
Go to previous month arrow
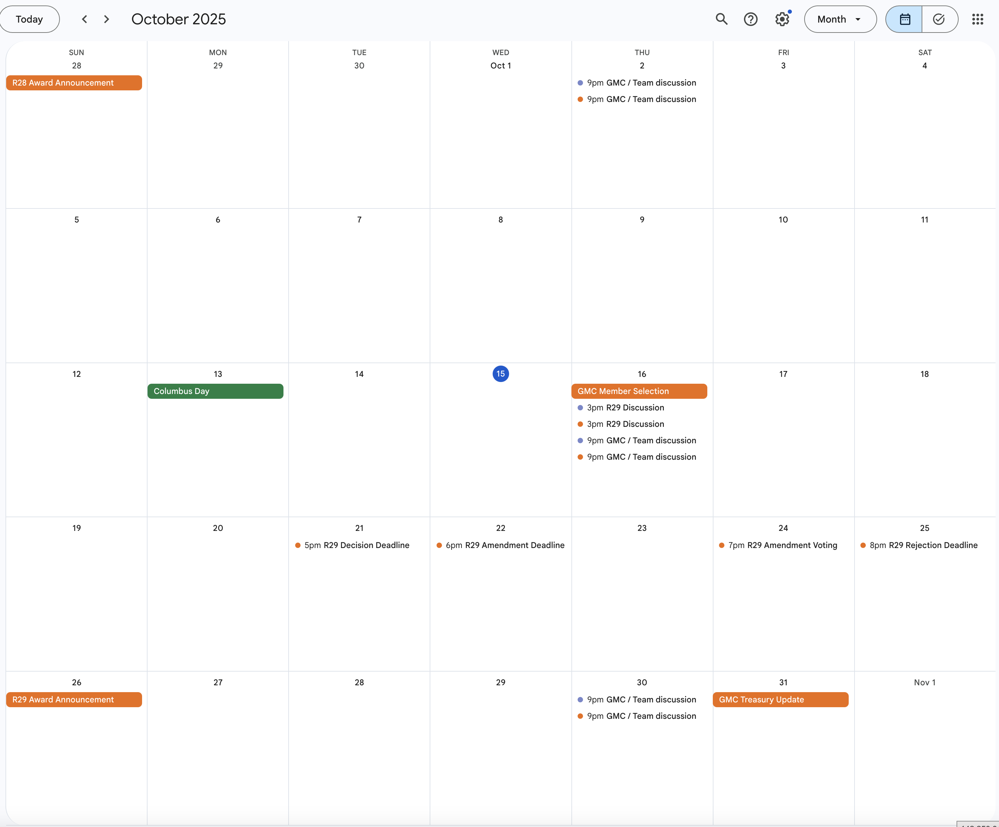tap(85, 19)
